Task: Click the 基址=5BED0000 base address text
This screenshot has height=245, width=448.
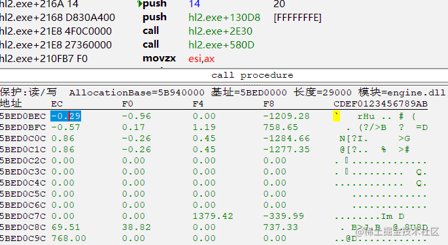Action: [249, 92]
